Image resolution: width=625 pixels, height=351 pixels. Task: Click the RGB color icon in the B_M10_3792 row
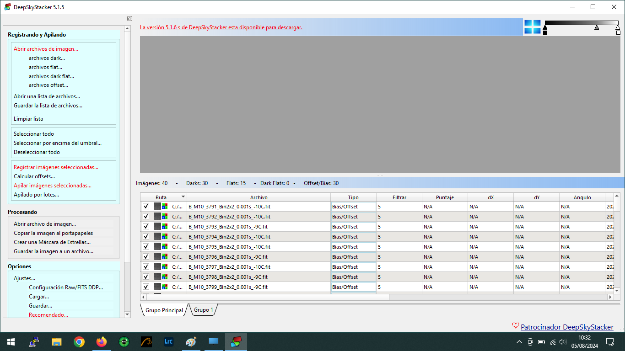coord(164,216)
